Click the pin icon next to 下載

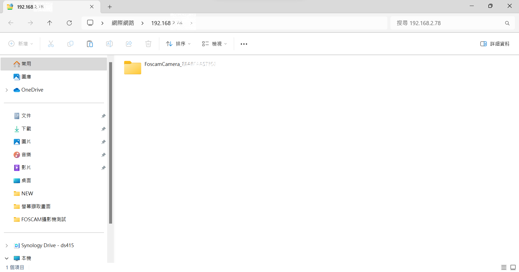point(103,129)
